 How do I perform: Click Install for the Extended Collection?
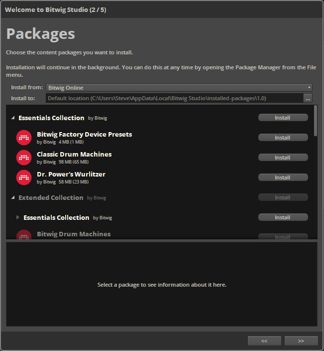pyautogui.click(x=283, y=197)
